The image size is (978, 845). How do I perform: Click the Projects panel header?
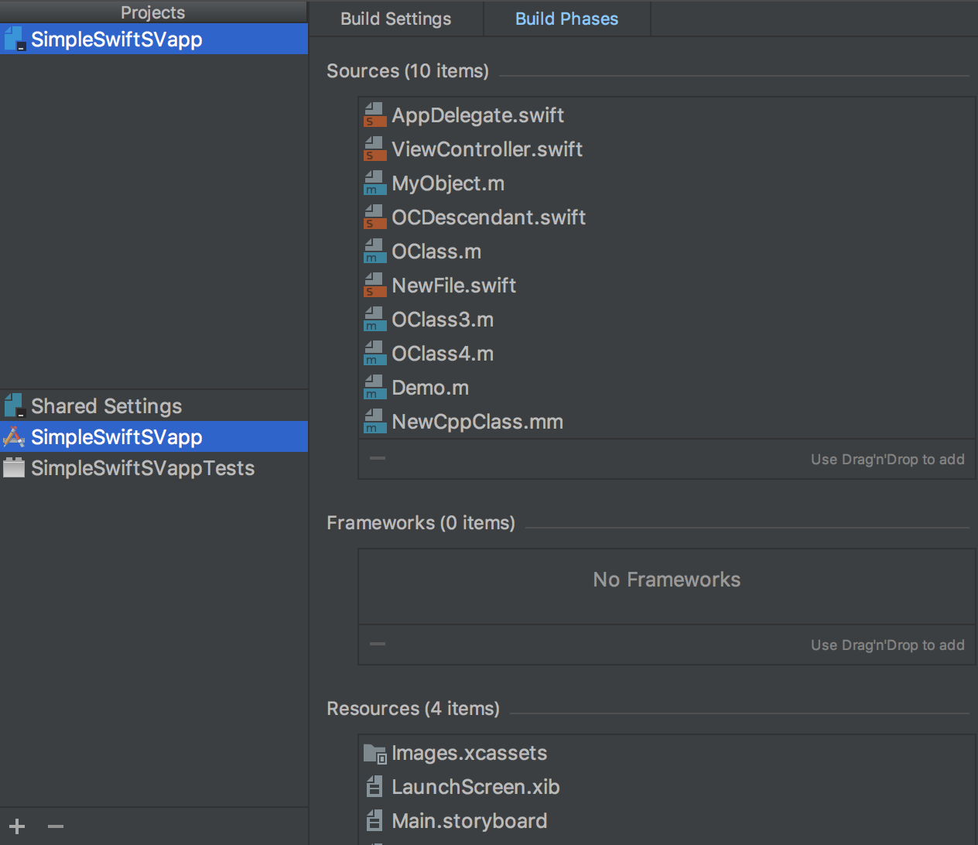click(153, 12)
